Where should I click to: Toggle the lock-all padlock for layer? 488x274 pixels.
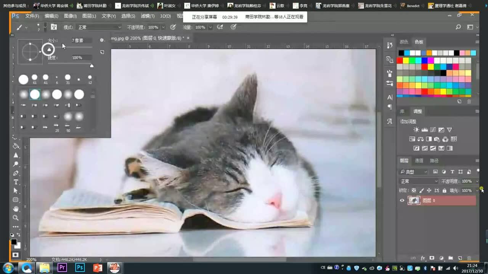(x=444, y=190)
